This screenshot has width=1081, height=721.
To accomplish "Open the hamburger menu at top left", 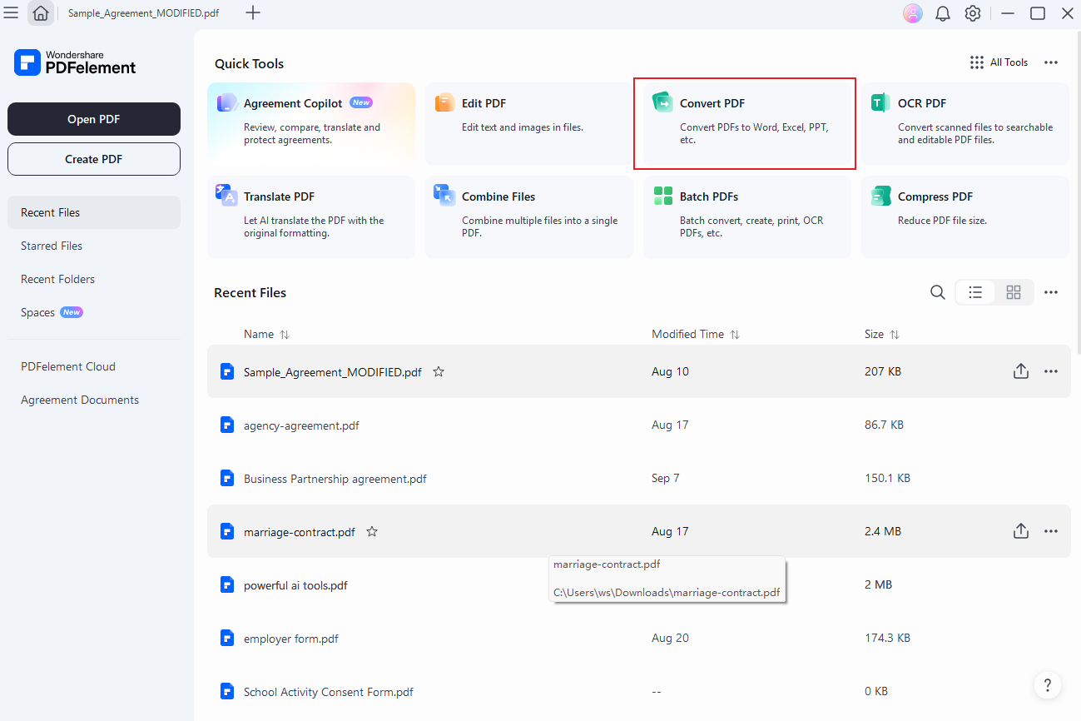I will pos(12,13).
